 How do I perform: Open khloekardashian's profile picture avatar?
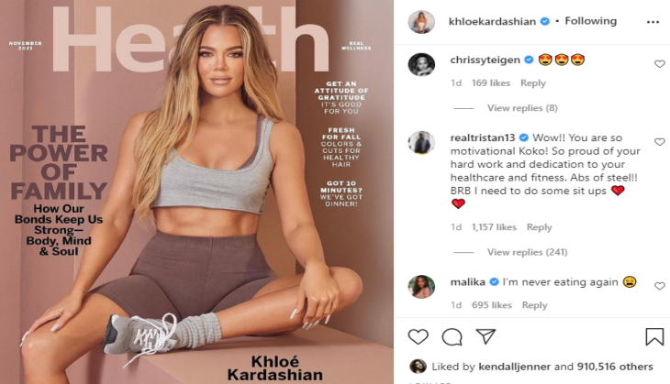421,22
